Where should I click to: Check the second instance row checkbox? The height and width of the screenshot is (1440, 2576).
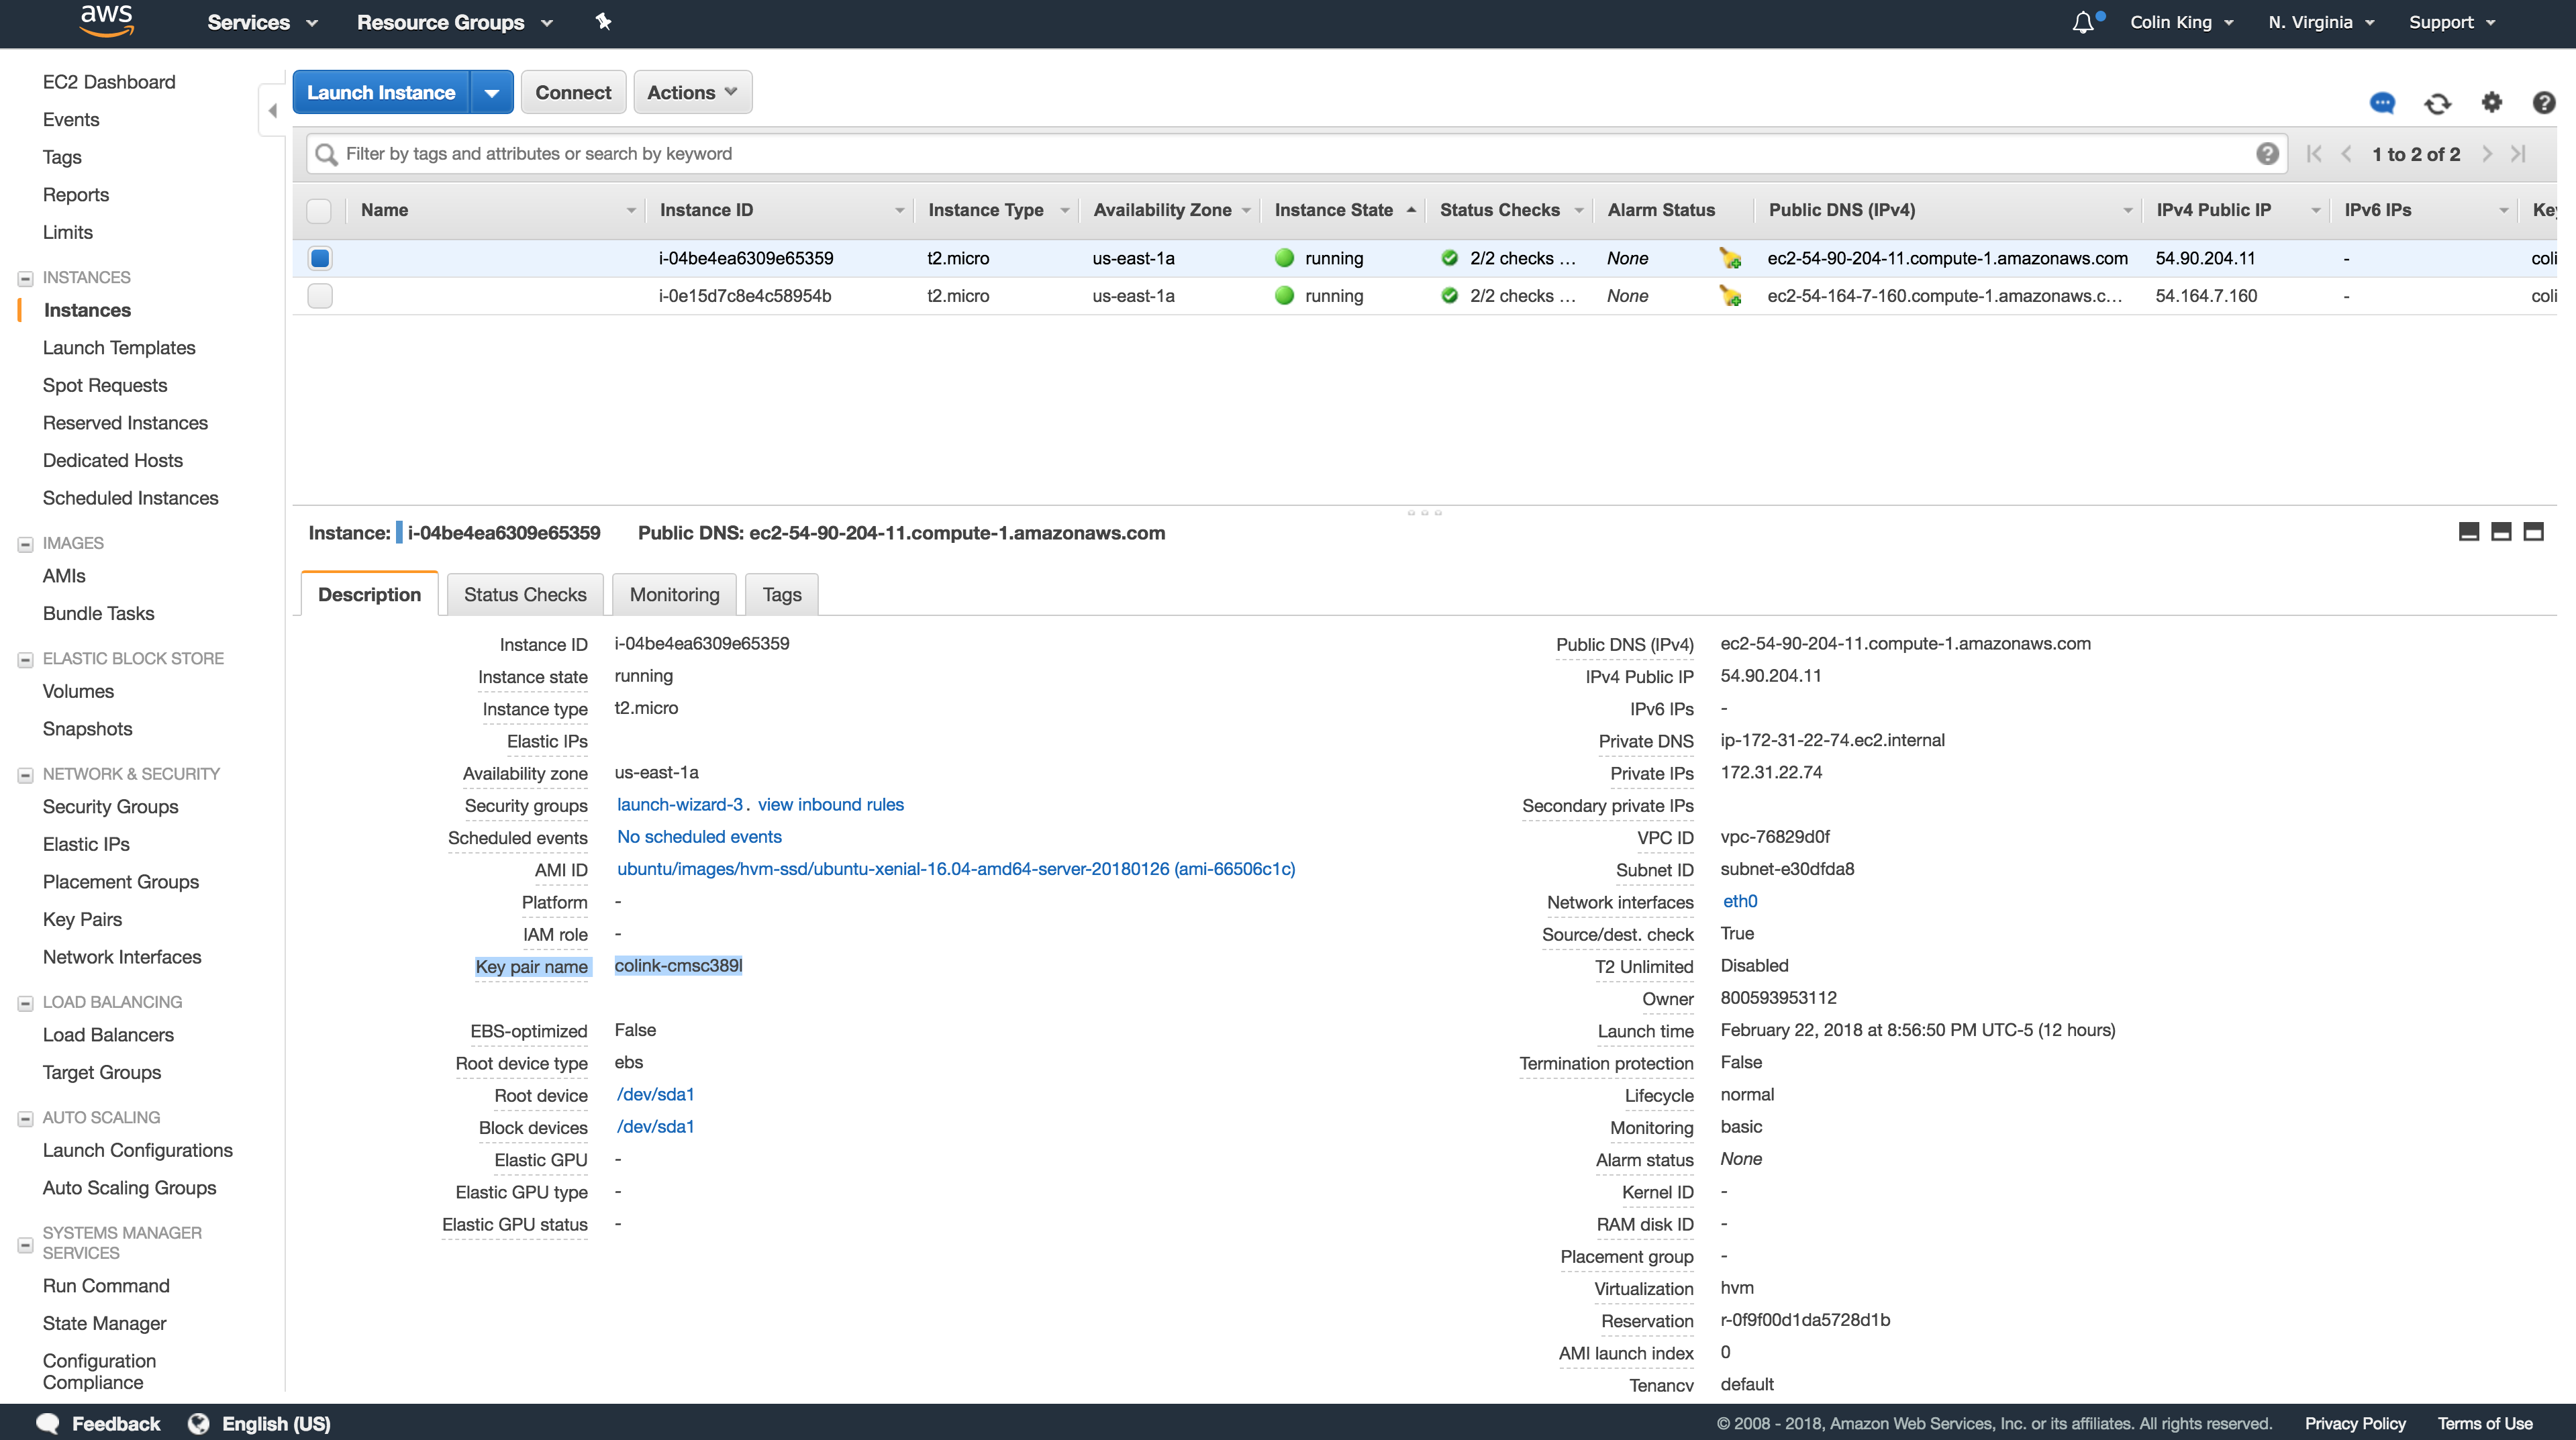pyautogui.click(x=320, y=296)
